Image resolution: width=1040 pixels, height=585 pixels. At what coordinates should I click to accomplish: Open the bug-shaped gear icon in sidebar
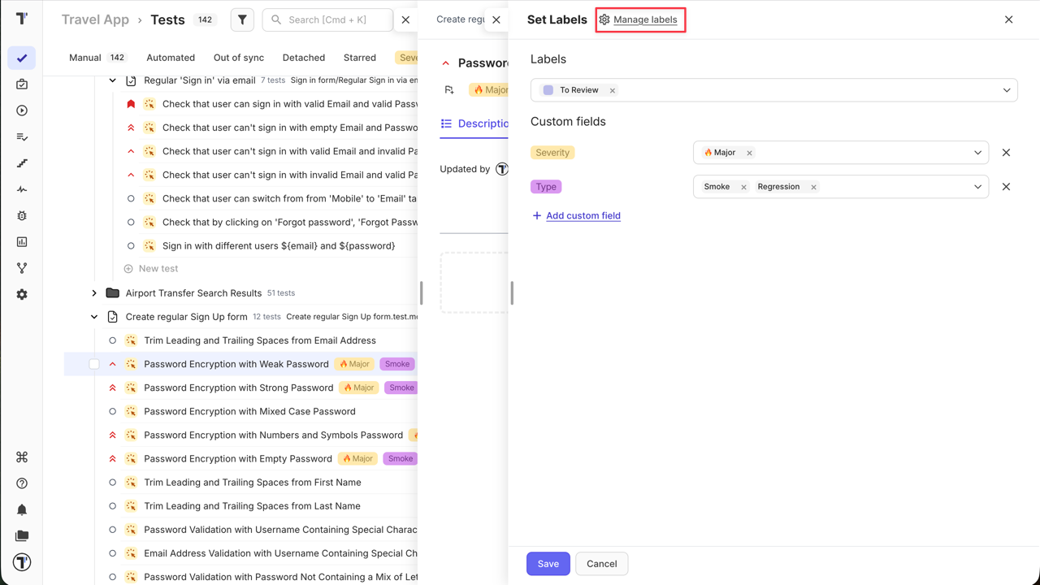click(22, 216)
